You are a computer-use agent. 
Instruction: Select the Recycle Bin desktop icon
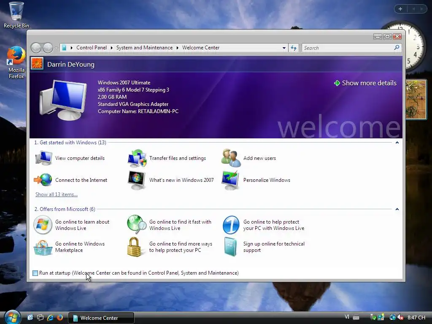pyautogui.click(x=16, y=15)
